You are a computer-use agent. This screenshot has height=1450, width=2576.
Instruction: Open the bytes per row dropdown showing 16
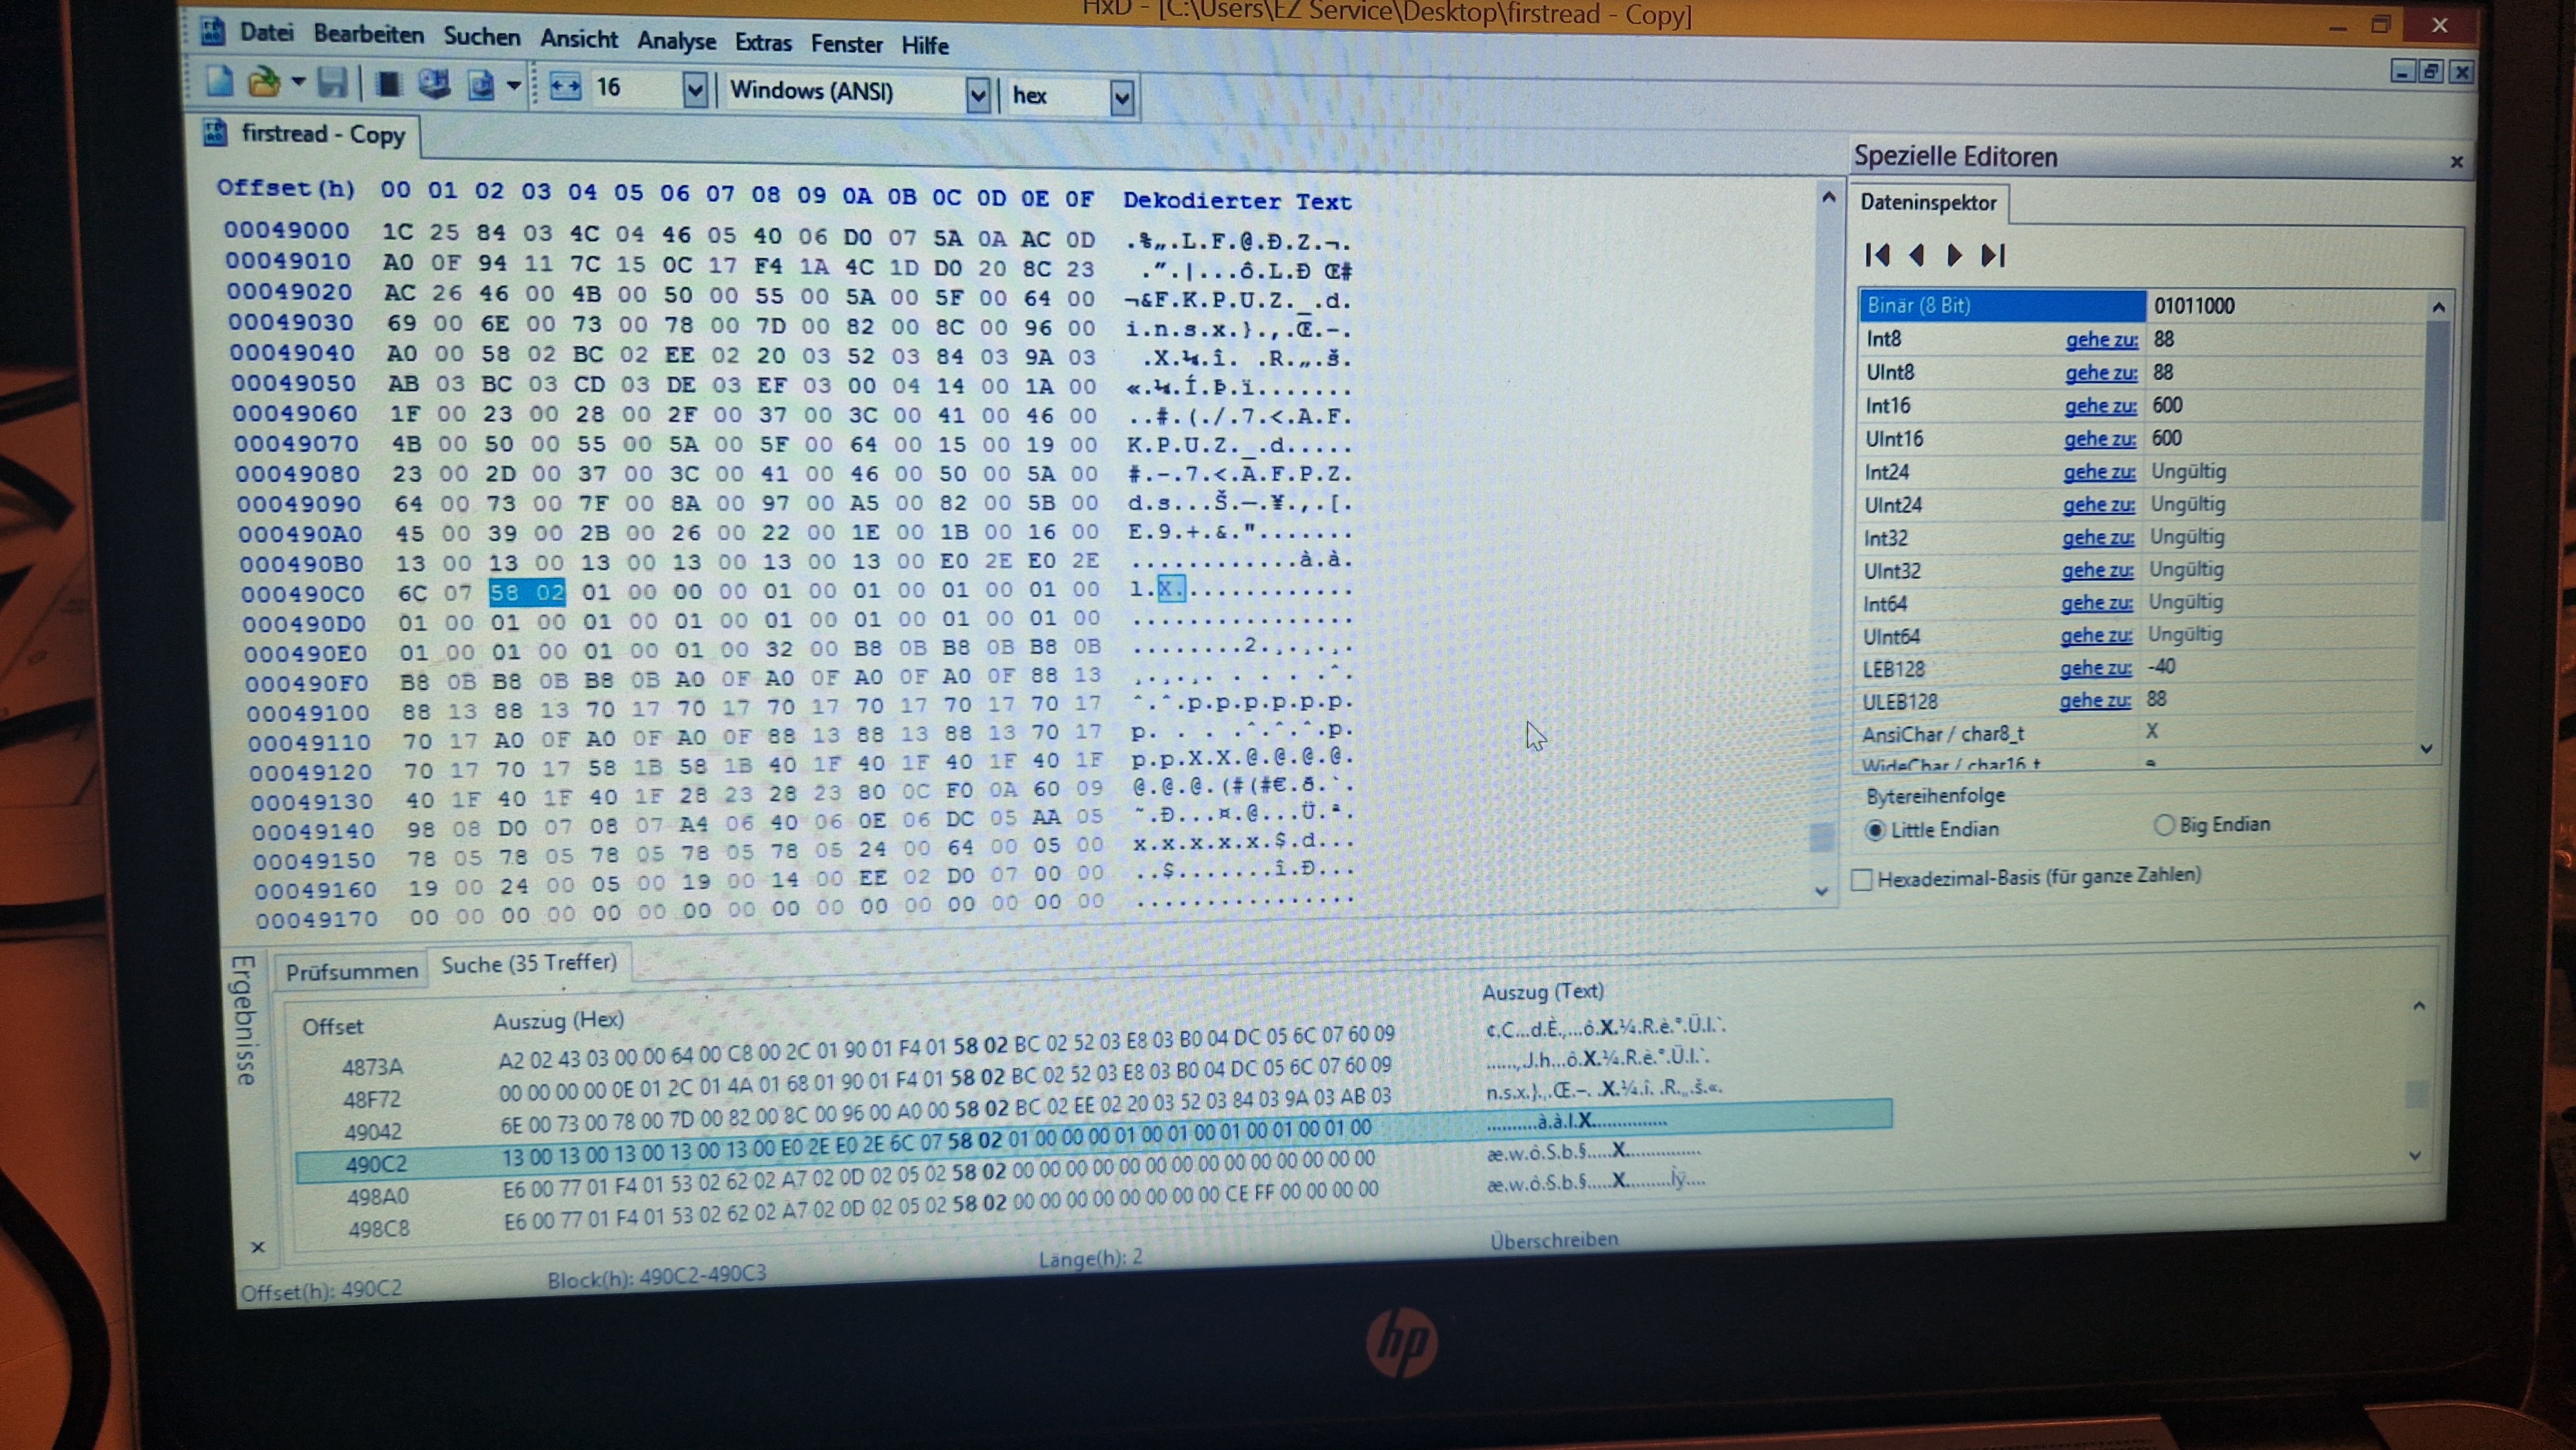click(x=695, y=91)
